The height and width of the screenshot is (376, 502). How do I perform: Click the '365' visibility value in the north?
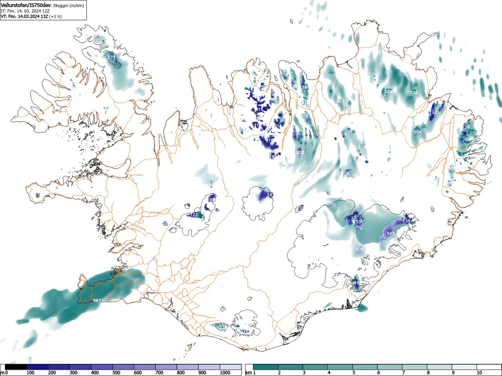click(x=340, y=101)
